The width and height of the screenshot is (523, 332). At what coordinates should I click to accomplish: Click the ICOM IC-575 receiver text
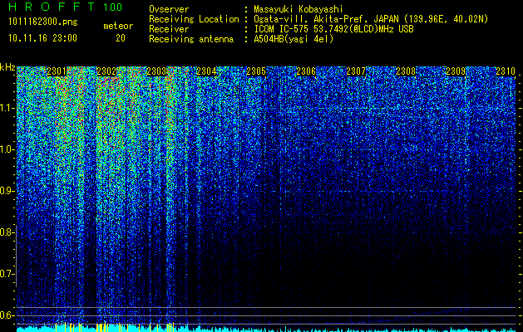point(333,29)
